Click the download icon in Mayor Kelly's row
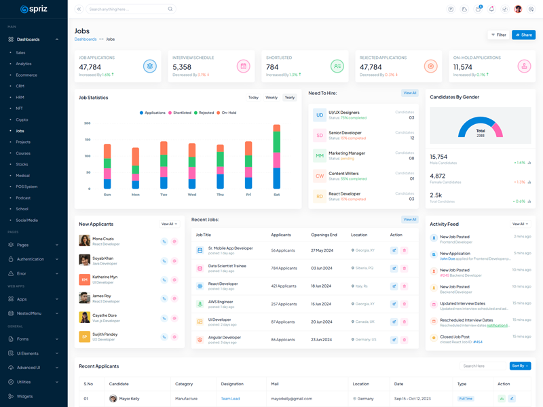The width and height of the screenshot is (543, 407). point(502,399)
